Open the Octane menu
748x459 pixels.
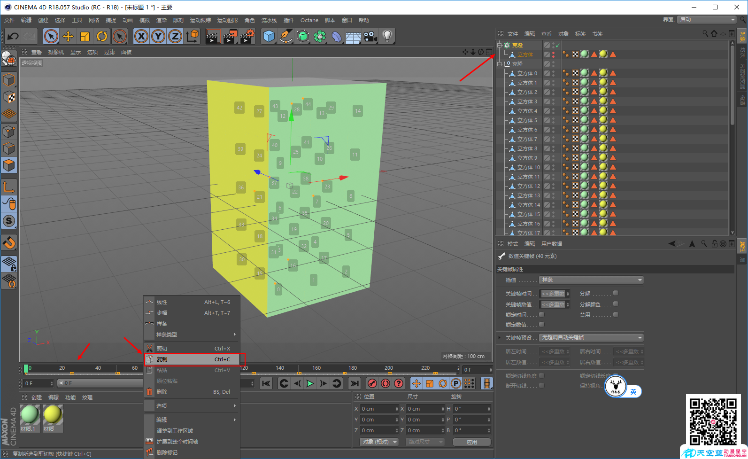tap(309, 20)
